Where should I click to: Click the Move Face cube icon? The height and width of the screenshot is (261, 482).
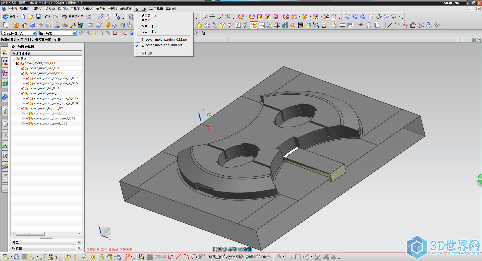coord(241,17)
